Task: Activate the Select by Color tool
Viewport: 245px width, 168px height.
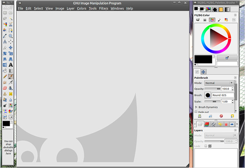Action: [5, 24]
